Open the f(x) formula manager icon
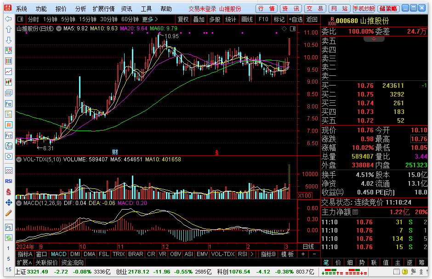The image size is (432, 279). pos(9,146)
